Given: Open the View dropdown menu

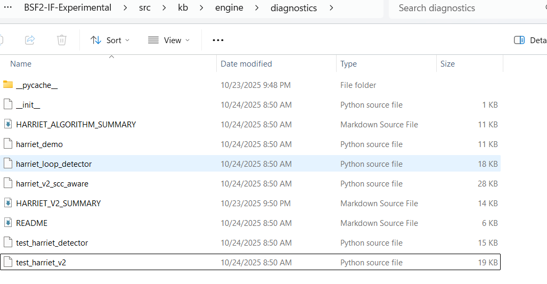Looking at the screenshot, I should click(169, 40).
